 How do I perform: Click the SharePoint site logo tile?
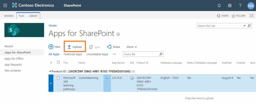[24, 30]
